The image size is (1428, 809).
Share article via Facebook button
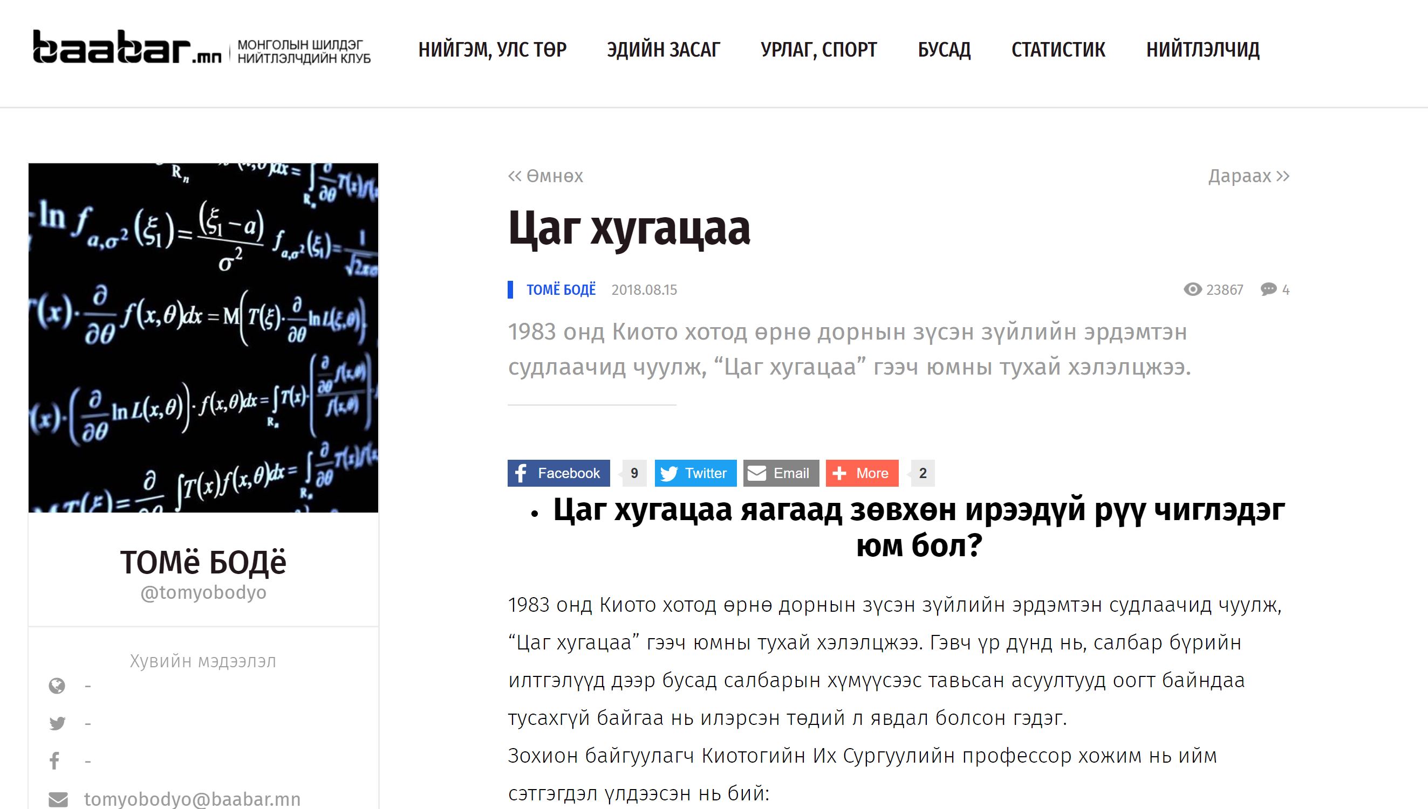[558, 473]
